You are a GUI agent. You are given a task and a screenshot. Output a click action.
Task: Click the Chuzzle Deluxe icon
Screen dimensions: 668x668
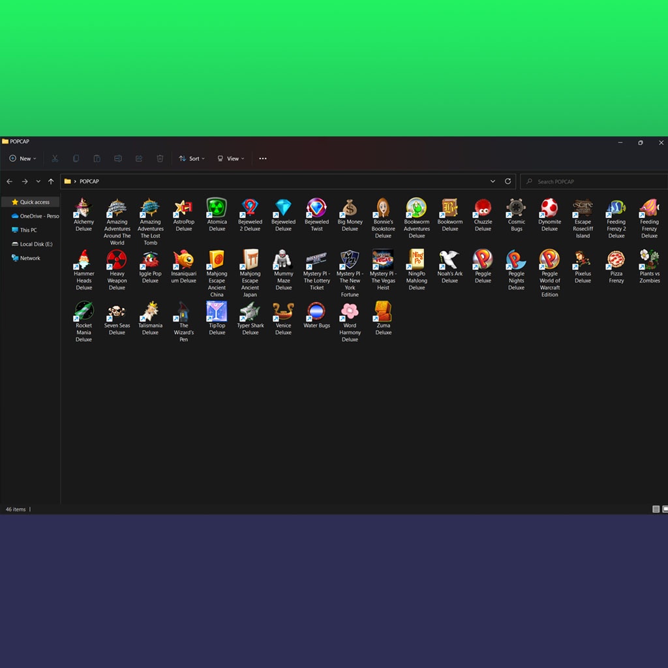click(483, 208)
